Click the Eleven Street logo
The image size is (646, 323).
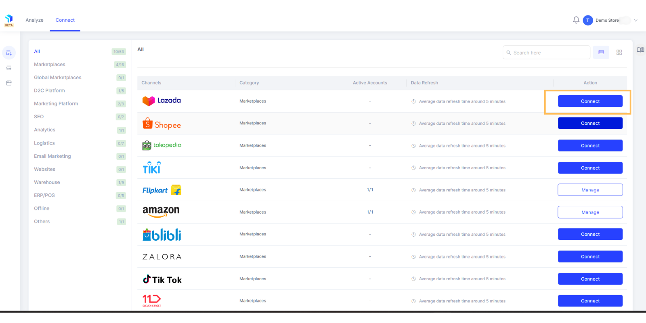point(152,301)
